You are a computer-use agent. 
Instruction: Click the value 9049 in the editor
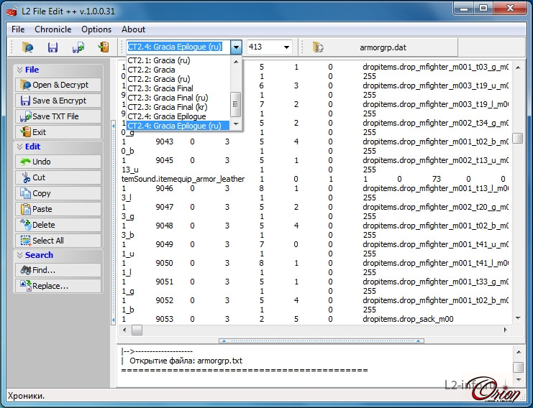point(164,244)
